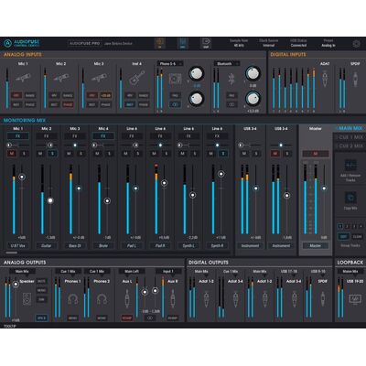Open the Phones 1 source dropdown showing Cue 1 Mix

coord(68,271)
